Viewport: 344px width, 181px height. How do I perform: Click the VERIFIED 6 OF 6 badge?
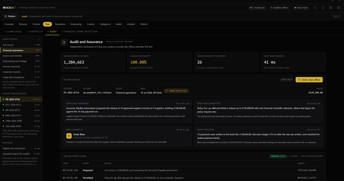pos(278,156)
